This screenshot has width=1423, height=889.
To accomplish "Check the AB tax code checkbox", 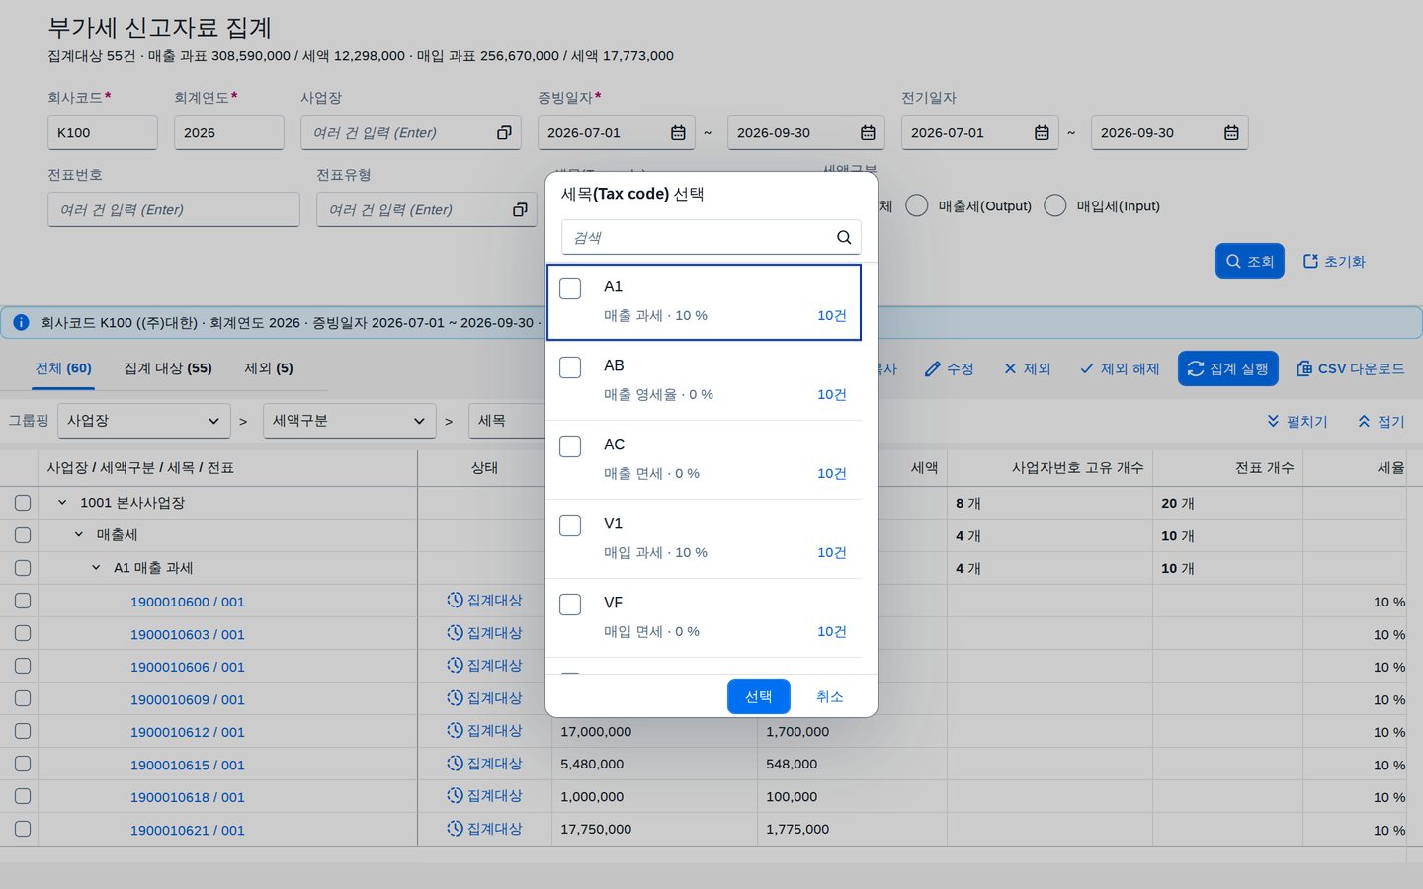I will (570, 367).
